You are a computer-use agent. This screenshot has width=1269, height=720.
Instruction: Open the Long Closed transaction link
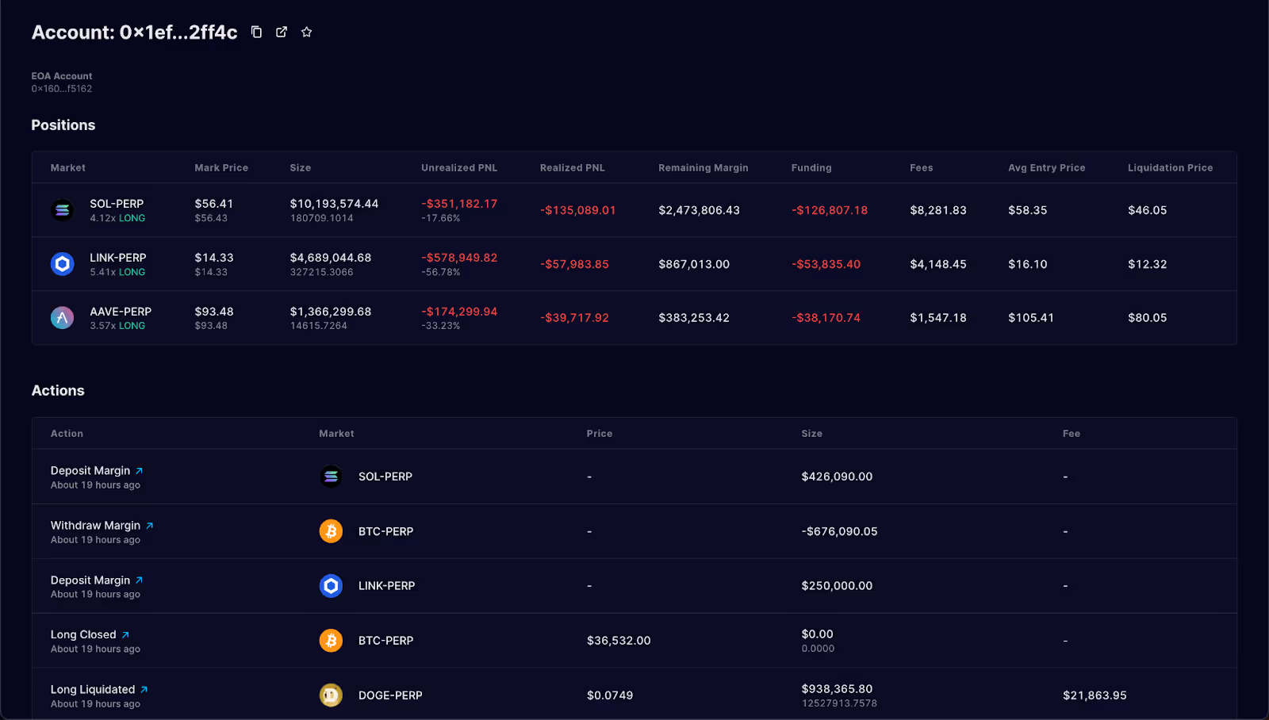[x=125, y=634]
